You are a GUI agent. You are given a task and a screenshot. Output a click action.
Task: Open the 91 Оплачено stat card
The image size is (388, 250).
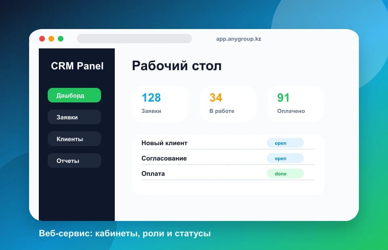295,104
